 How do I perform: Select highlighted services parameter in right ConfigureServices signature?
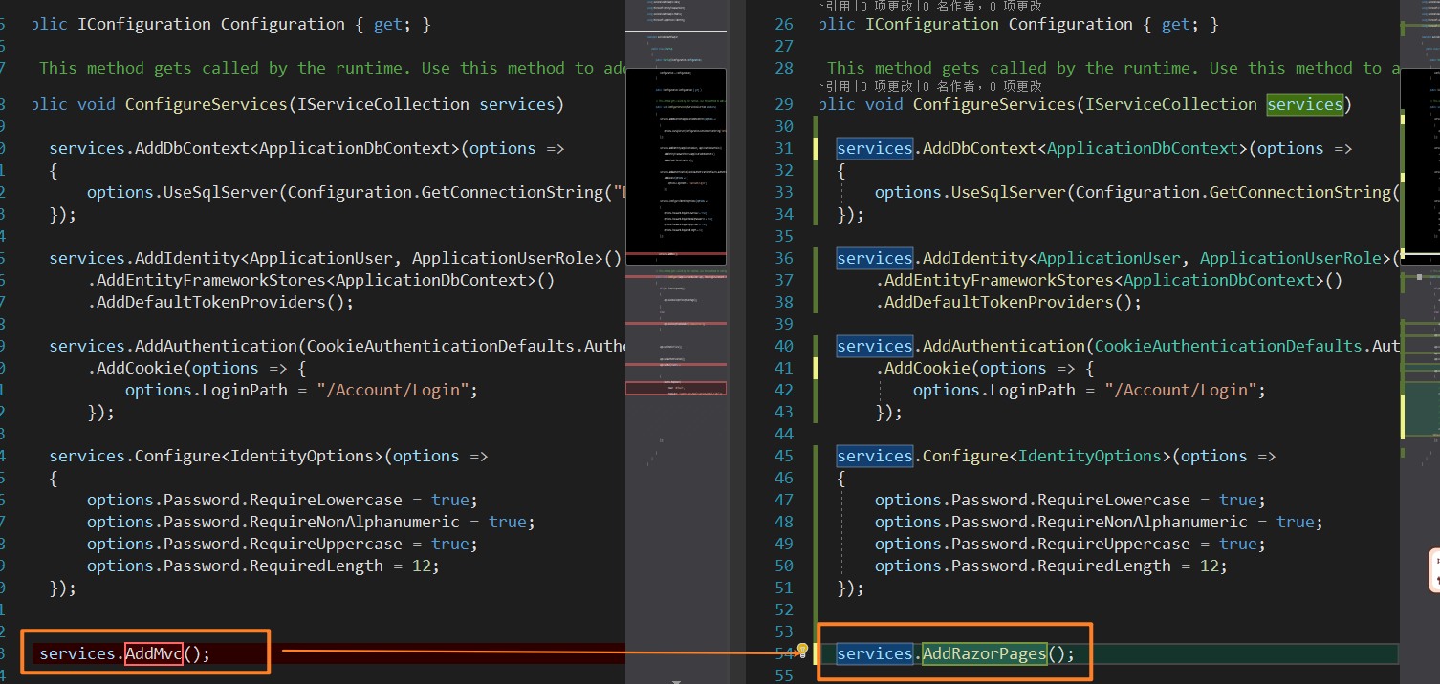(1305, 104)
